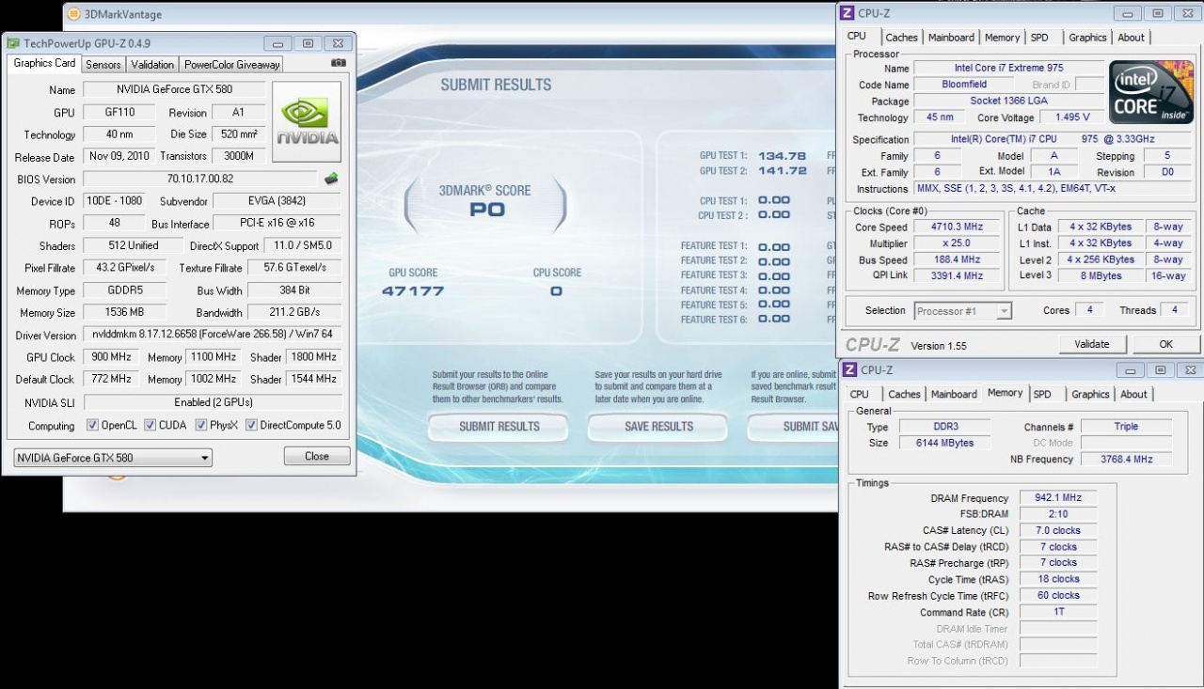
Task: Click the Command Rate 1T value
Action: click(1058, 612)
